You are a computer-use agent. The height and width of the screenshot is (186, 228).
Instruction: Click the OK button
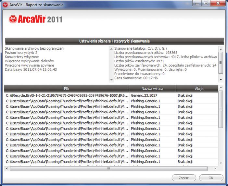[x=211, y=178]
